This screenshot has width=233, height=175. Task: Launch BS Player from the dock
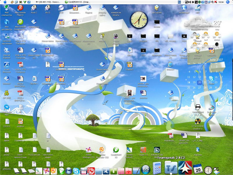(x=146, y=170)
